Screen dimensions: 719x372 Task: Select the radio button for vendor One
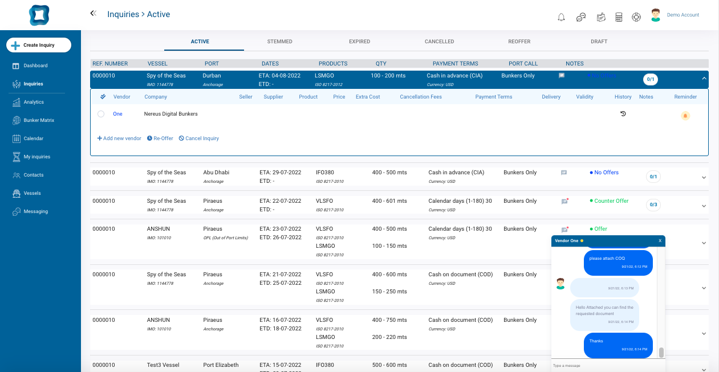coord(101,114)
